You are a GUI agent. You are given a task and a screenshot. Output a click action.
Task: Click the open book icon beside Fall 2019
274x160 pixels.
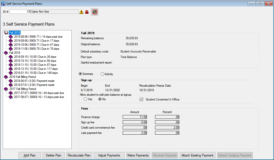(6, 33)
